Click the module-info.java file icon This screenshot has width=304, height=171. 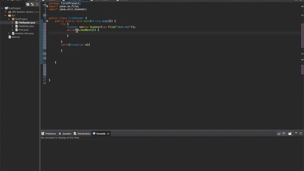pyautogui.click(x=13, y=33)
